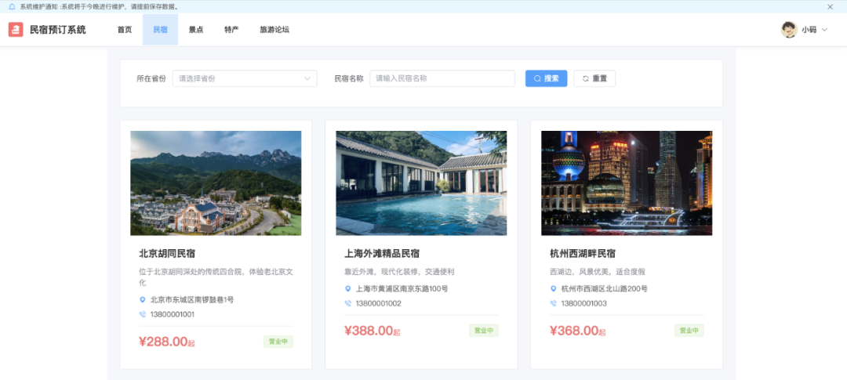This screenshot has width=847, height=380.
Task: Click the address 杭州市西湖区北山路200号
Action: [x=605, y=289]
